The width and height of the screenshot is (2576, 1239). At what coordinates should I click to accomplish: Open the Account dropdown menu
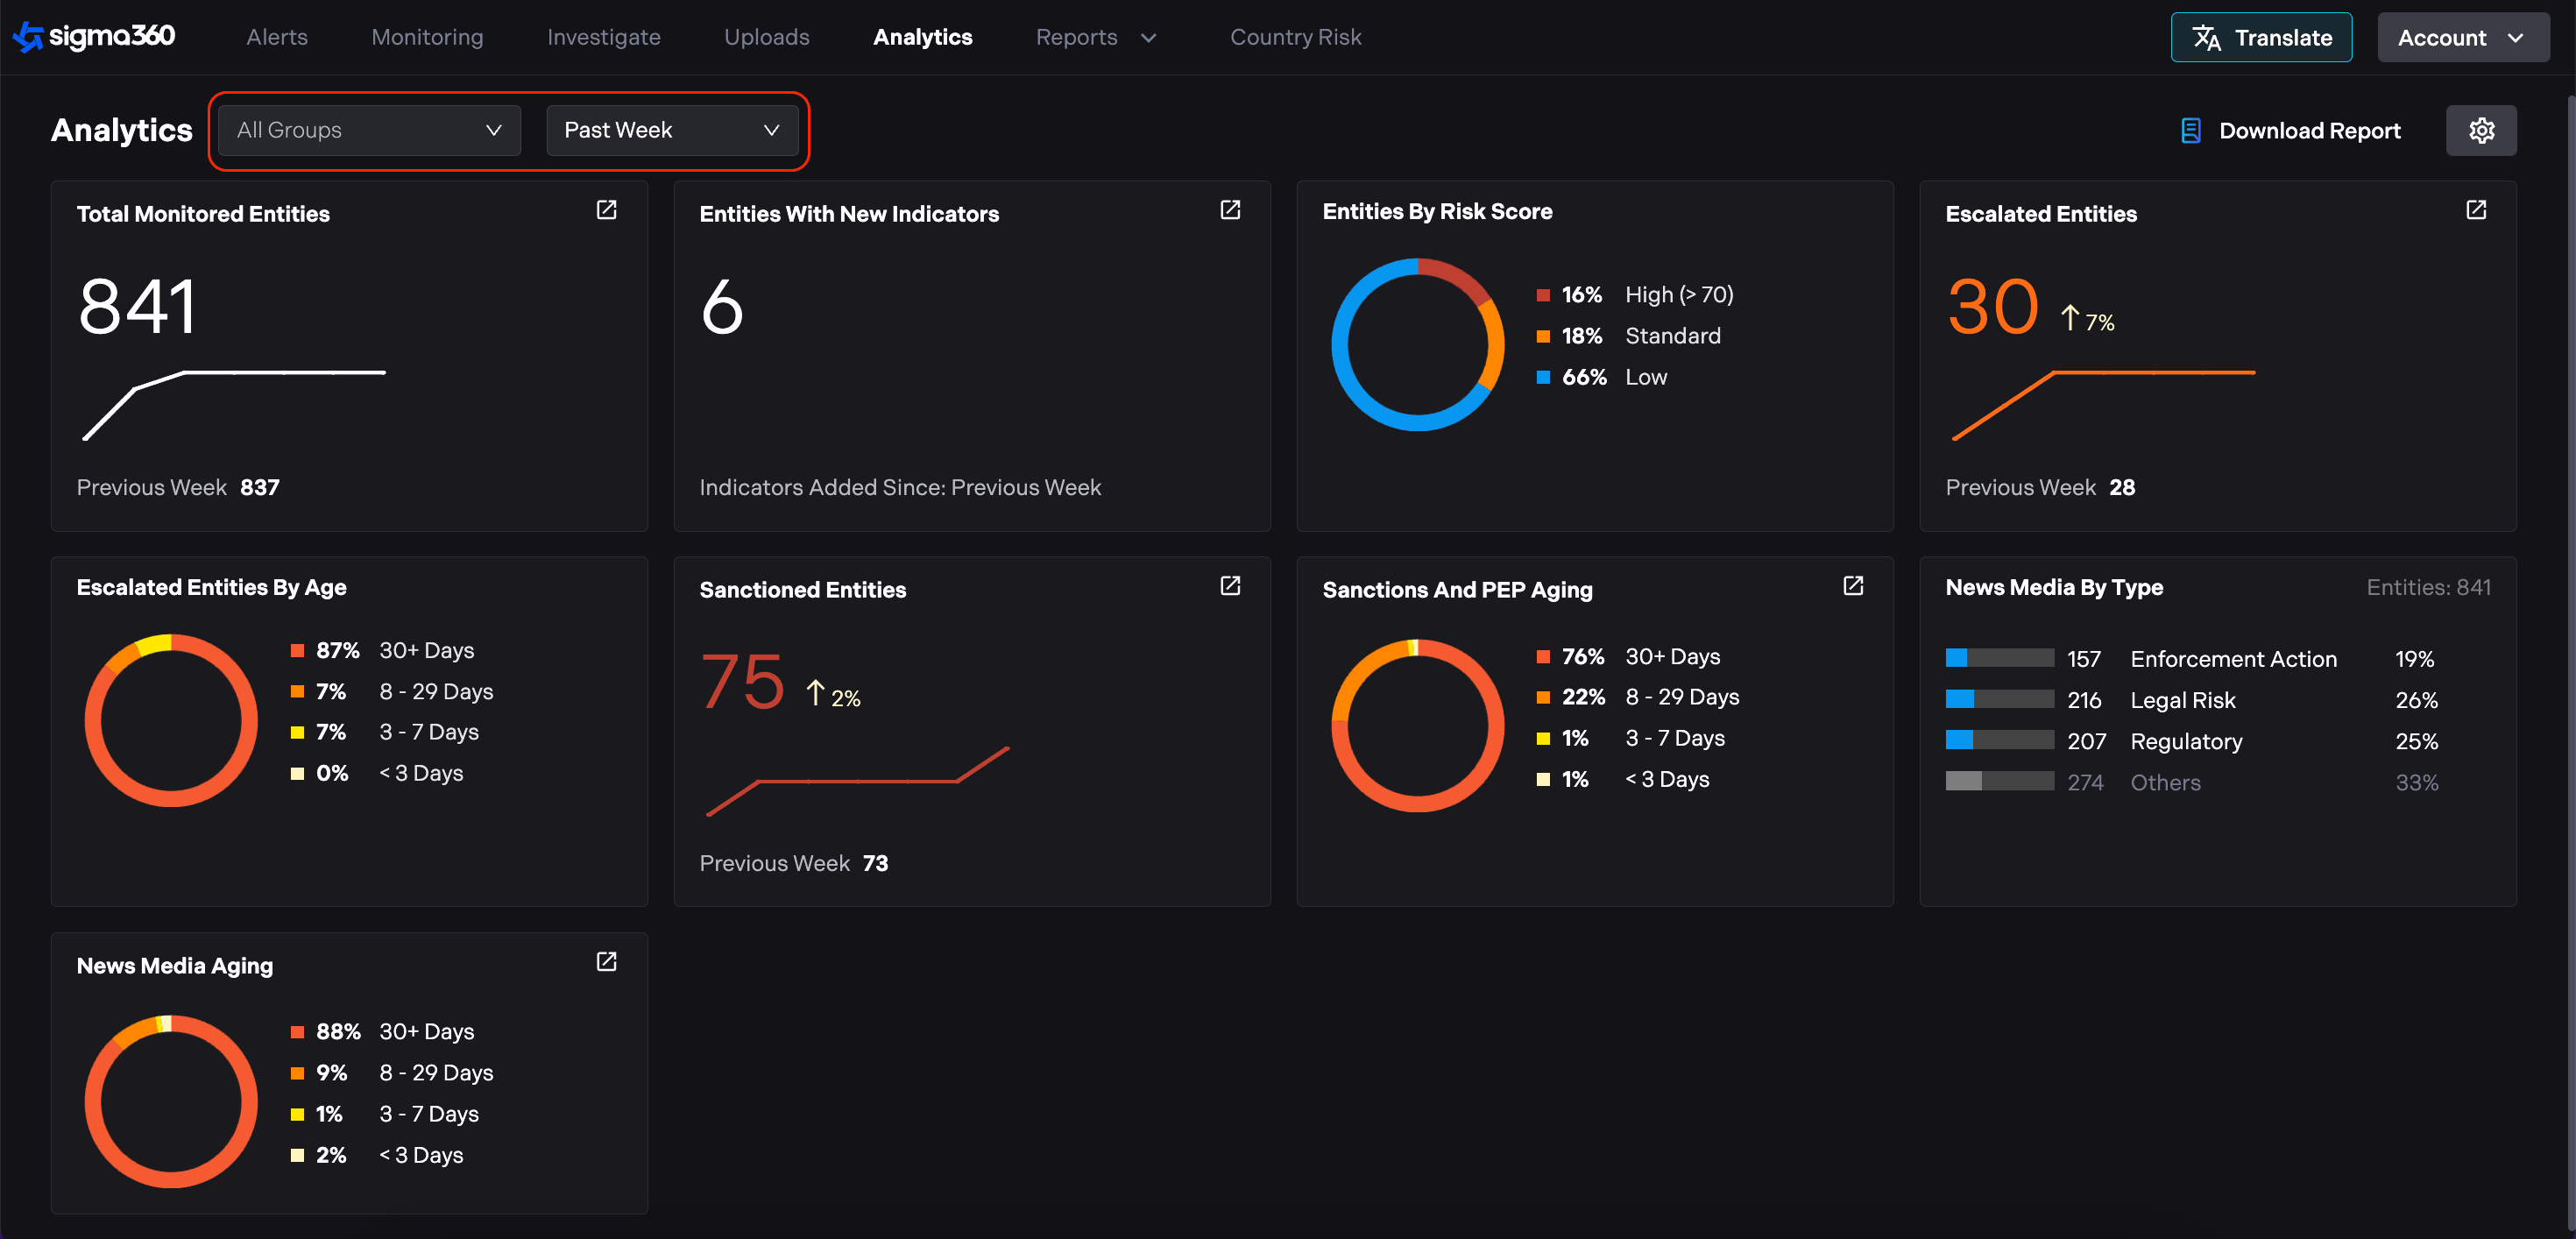[2461, 38]
